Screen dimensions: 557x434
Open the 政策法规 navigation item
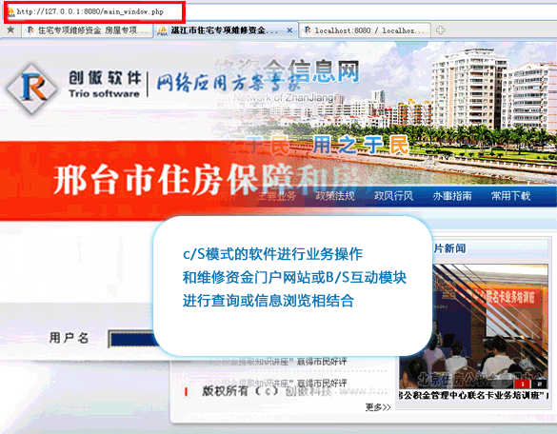point(335,196)
